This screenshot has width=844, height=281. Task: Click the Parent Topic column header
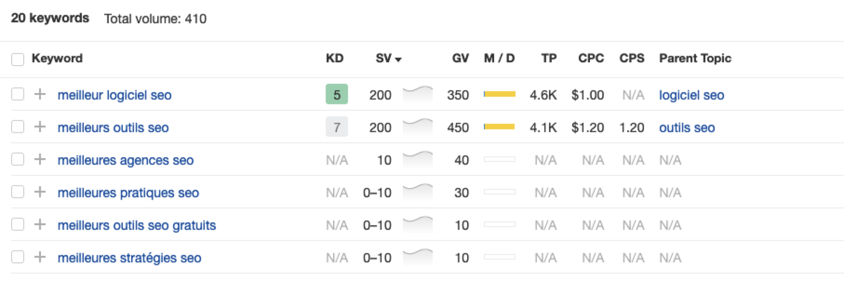point(695,58)
